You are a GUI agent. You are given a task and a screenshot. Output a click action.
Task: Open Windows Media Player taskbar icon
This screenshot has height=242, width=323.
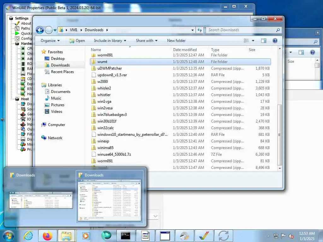(86, 236)
